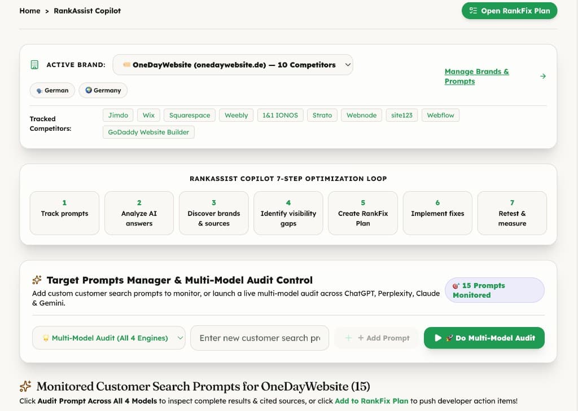Click the 7-Step Optimization Loop heading
The width and height of the screenshot is (578, 411).
pyautogui.click(x=288, y=179)
